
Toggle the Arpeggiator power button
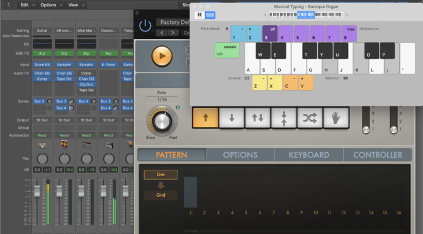(x=145, y=26)
